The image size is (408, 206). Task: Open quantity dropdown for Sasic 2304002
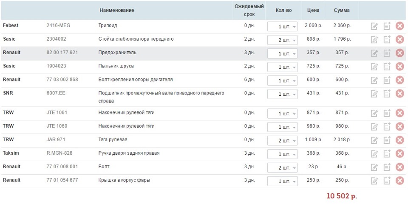point(282,40)
